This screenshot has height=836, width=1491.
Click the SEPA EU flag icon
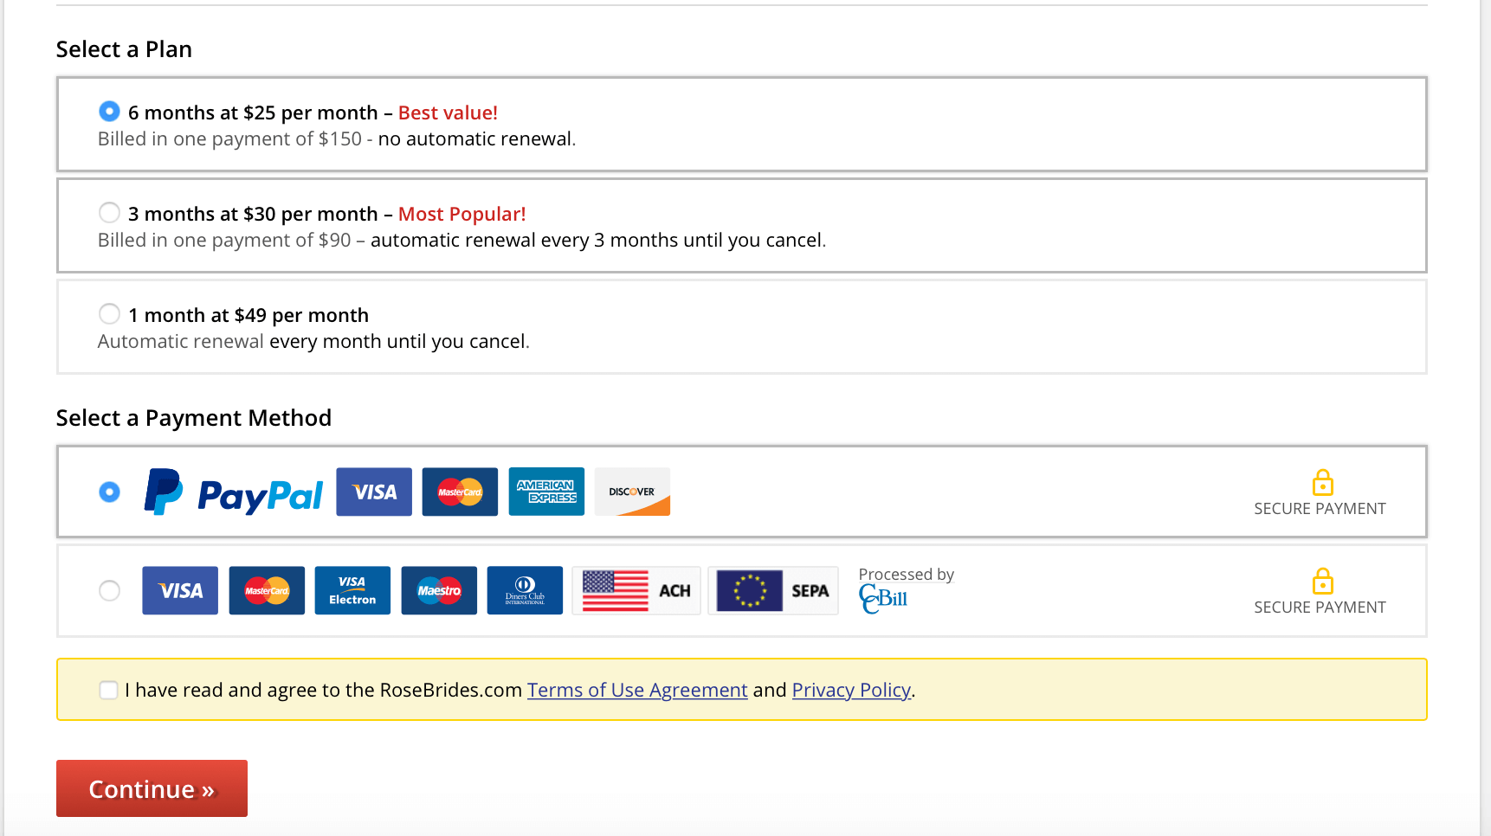(773, 590)
